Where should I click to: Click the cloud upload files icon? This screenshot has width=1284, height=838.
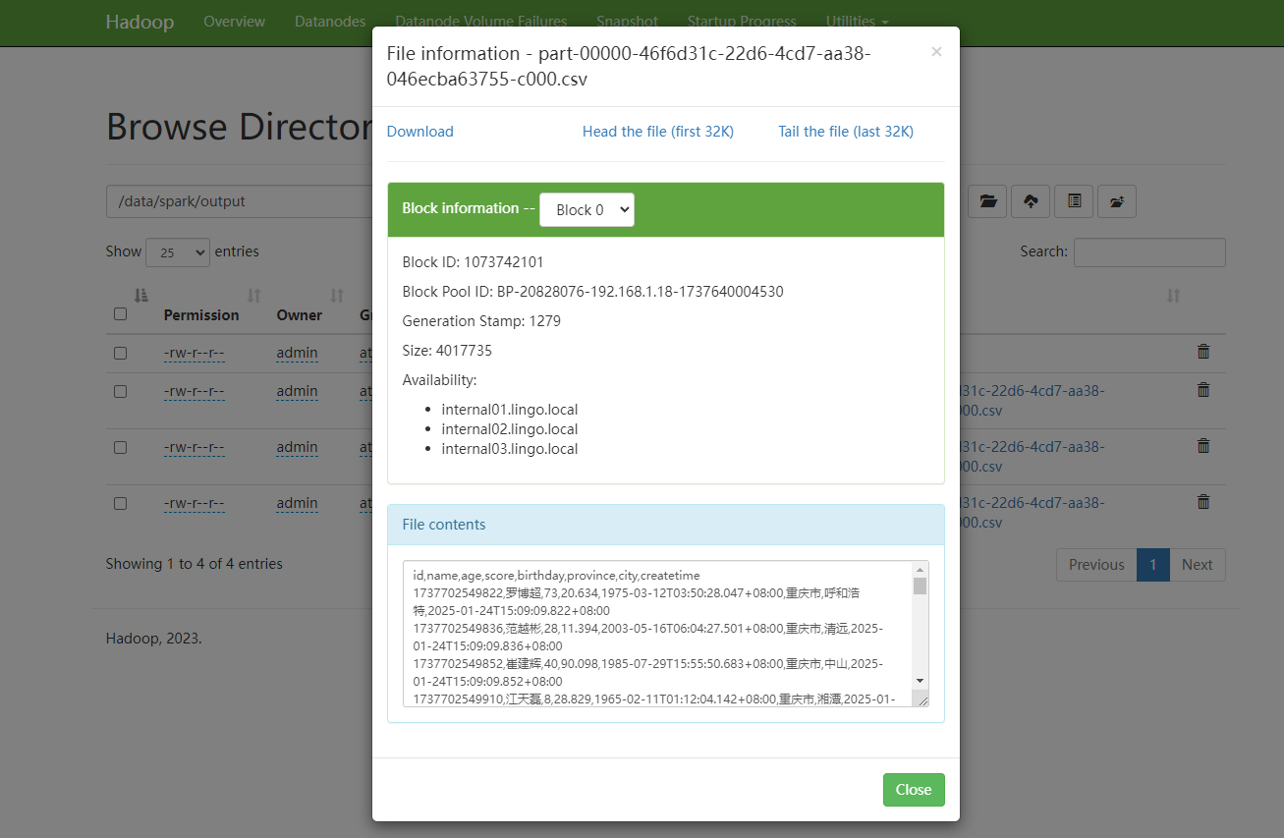(1031, 201)
